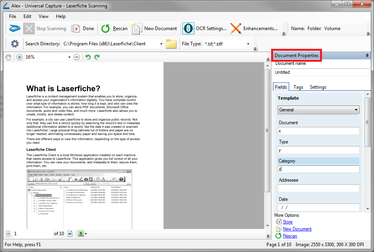Click the Document field containing x

pos(318,131)
